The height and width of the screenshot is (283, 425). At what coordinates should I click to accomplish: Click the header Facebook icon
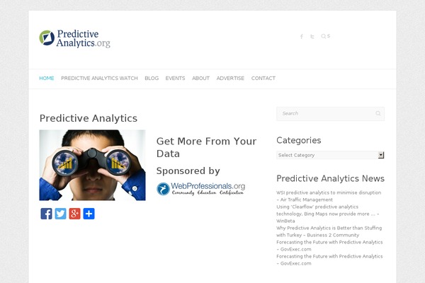point(302,36)
